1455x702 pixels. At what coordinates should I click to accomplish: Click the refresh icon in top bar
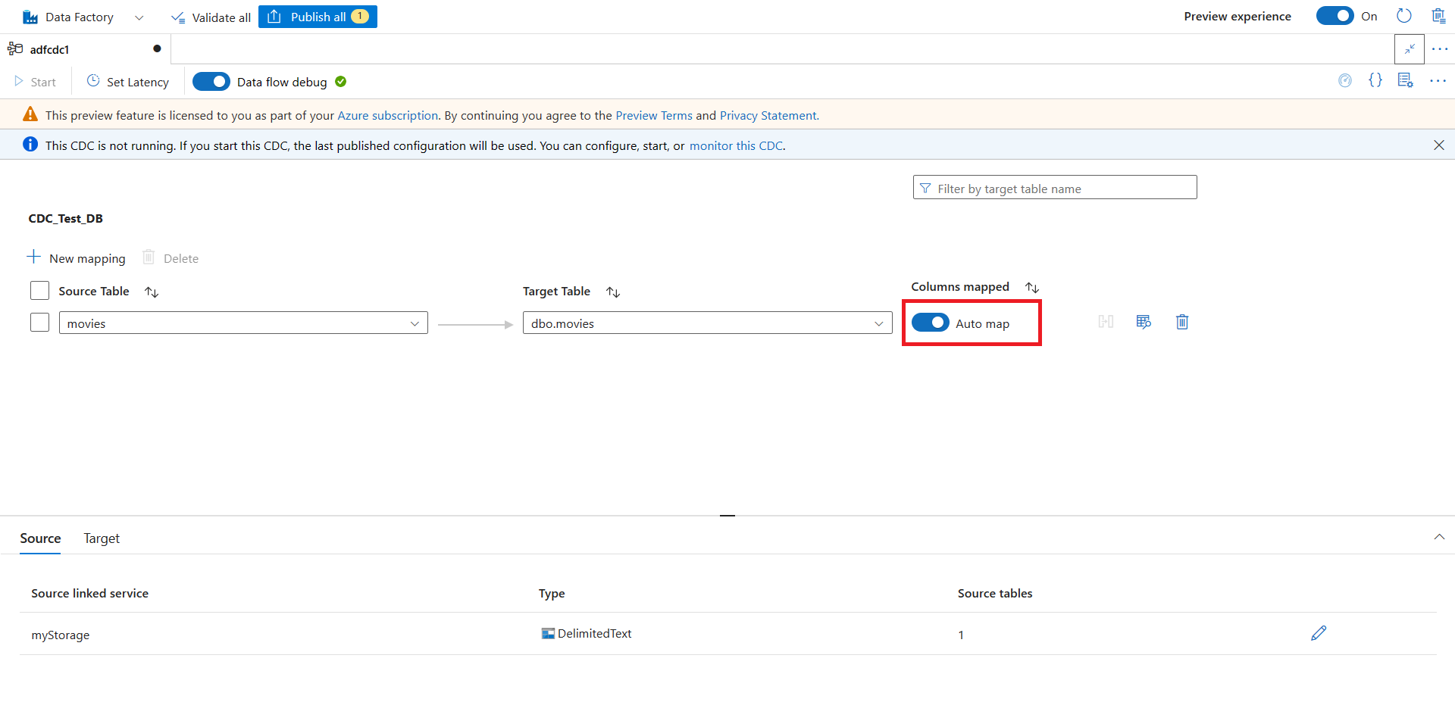(1403, 16)
